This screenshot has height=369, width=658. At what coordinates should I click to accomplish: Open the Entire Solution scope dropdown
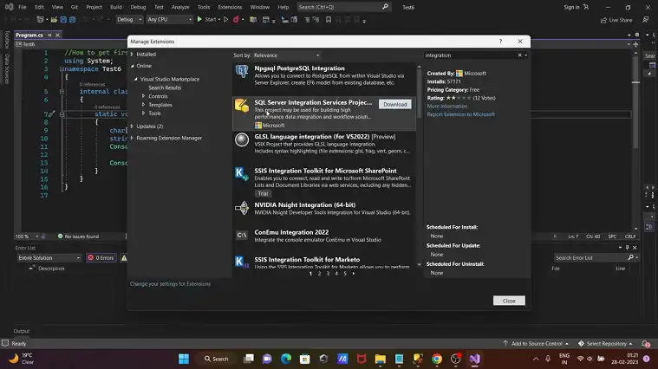click(49, 258)
